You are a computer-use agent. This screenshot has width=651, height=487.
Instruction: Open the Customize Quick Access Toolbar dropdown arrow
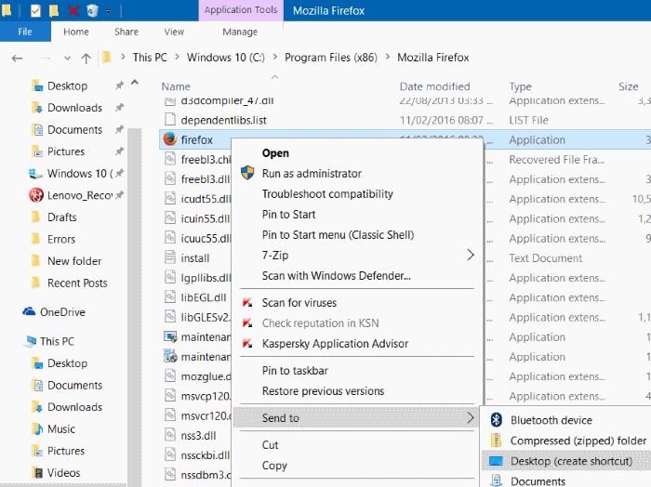[x=108, y=11]
